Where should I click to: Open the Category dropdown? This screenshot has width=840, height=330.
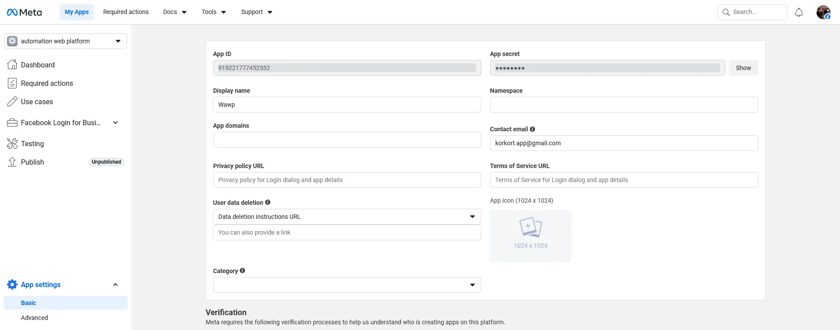click(x=347, y=285)
